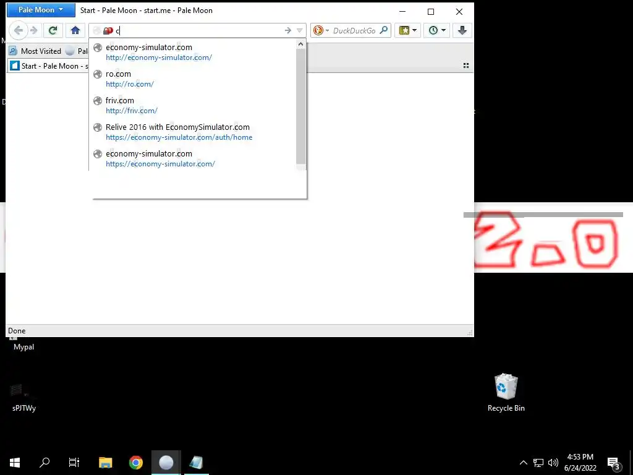The image size is (633, 475).
Task: Select the Mypal desktop shortcut label
Action: pos(24,347)
